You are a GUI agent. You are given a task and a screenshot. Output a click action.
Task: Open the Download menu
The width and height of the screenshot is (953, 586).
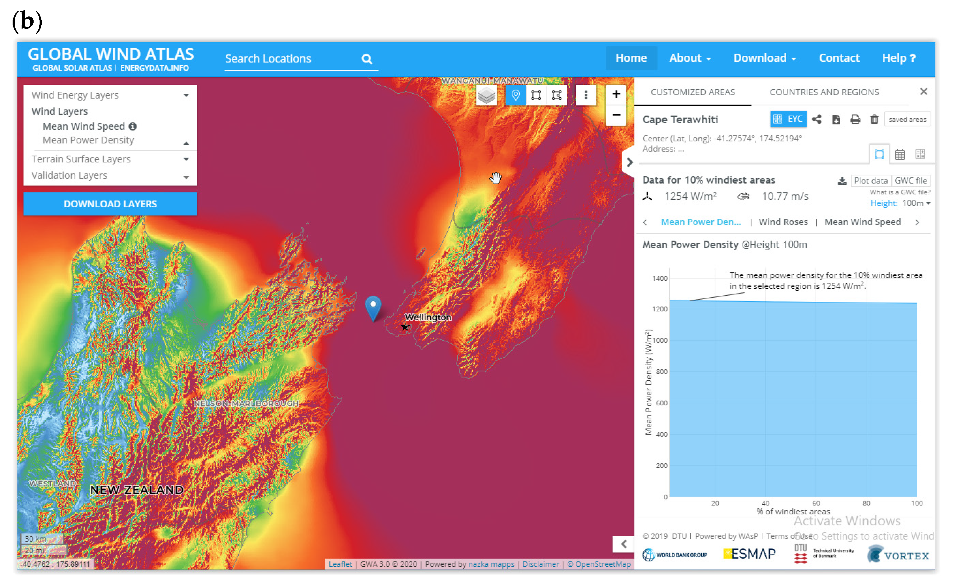pos(764,58)
